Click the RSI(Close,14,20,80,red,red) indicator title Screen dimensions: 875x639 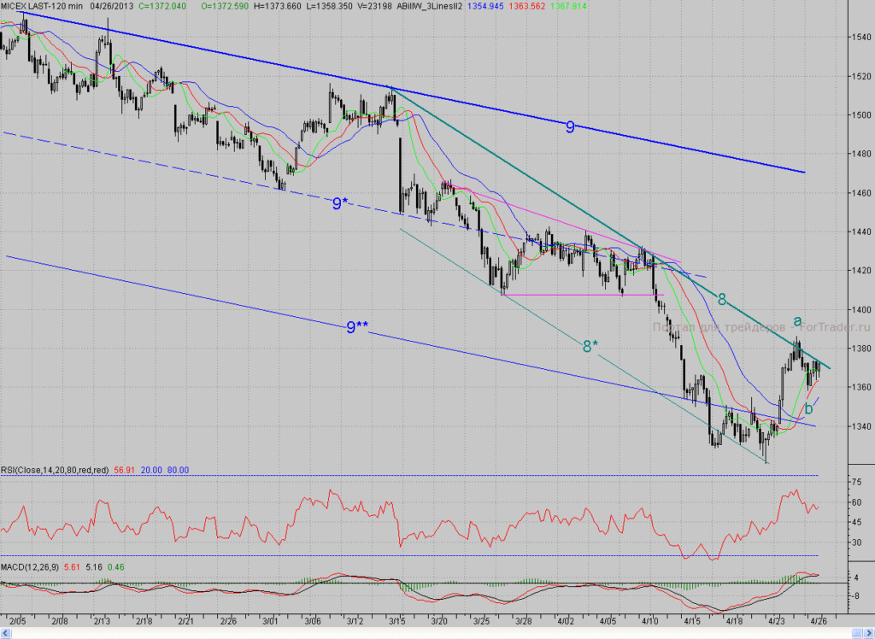click(54, 471)
